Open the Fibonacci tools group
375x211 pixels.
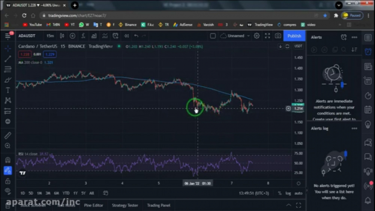(7, 69)
